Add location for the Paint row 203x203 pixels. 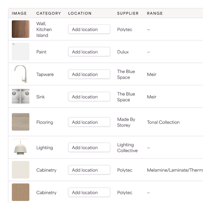pyautogui.click(x=89, y=52)
